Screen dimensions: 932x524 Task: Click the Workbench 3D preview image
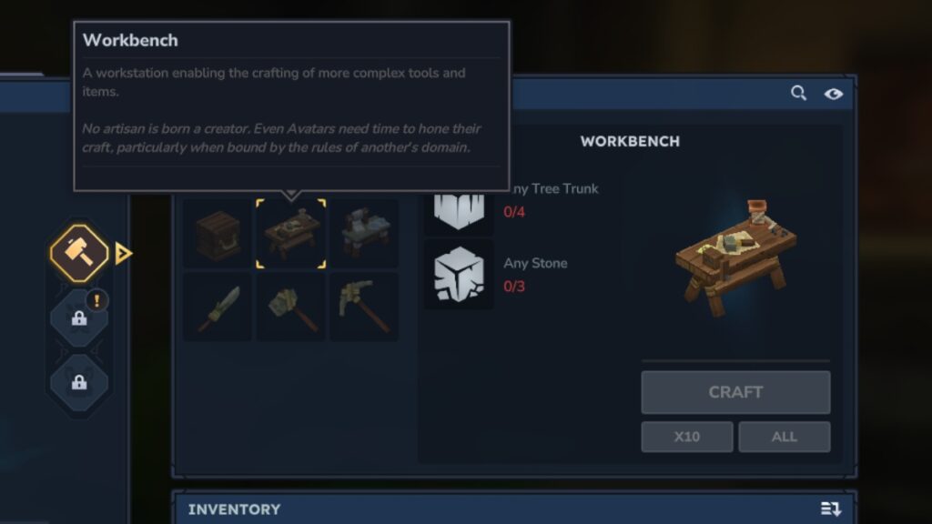[735, 257]
